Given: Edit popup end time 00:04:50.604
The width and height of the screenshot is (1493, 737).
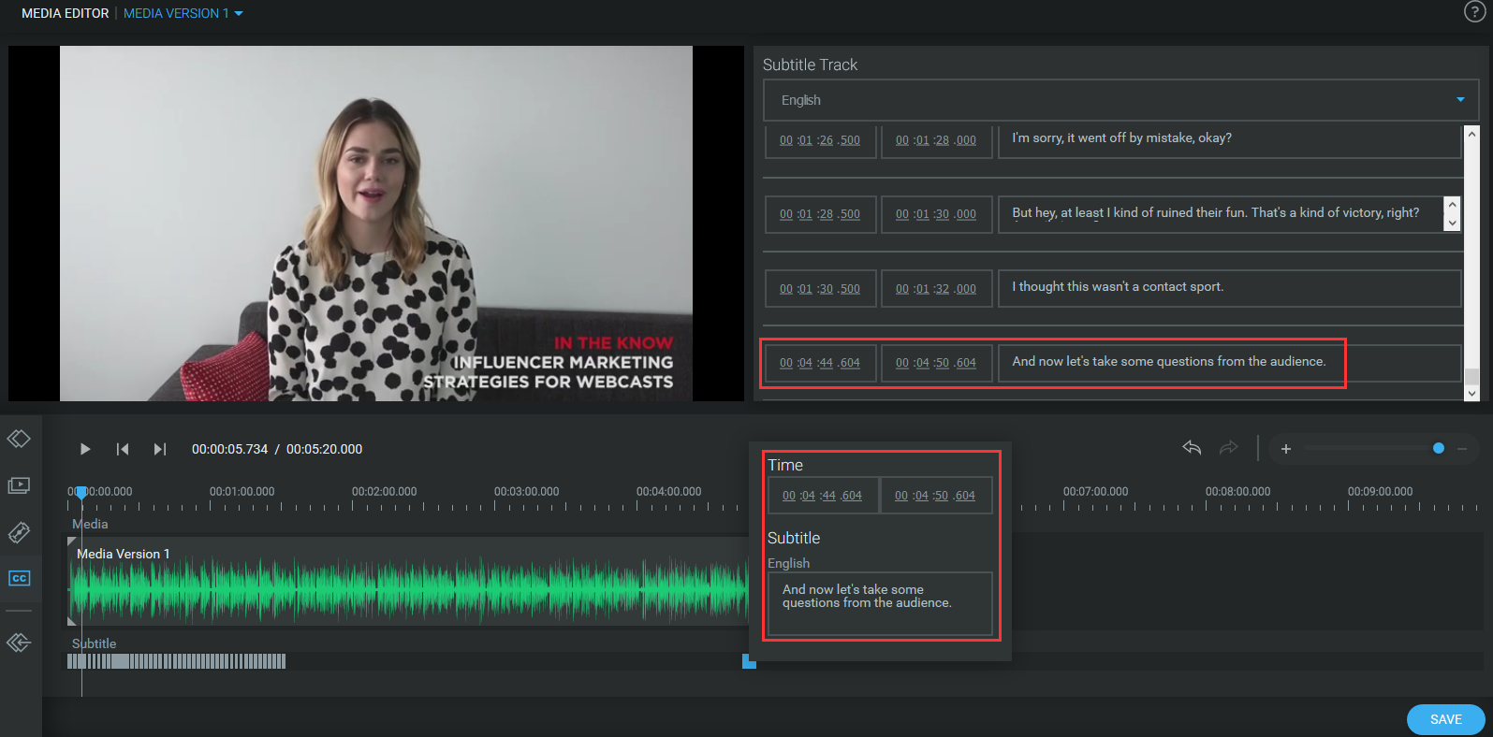Looking at the screenshot, I should [x=935, y=496].
